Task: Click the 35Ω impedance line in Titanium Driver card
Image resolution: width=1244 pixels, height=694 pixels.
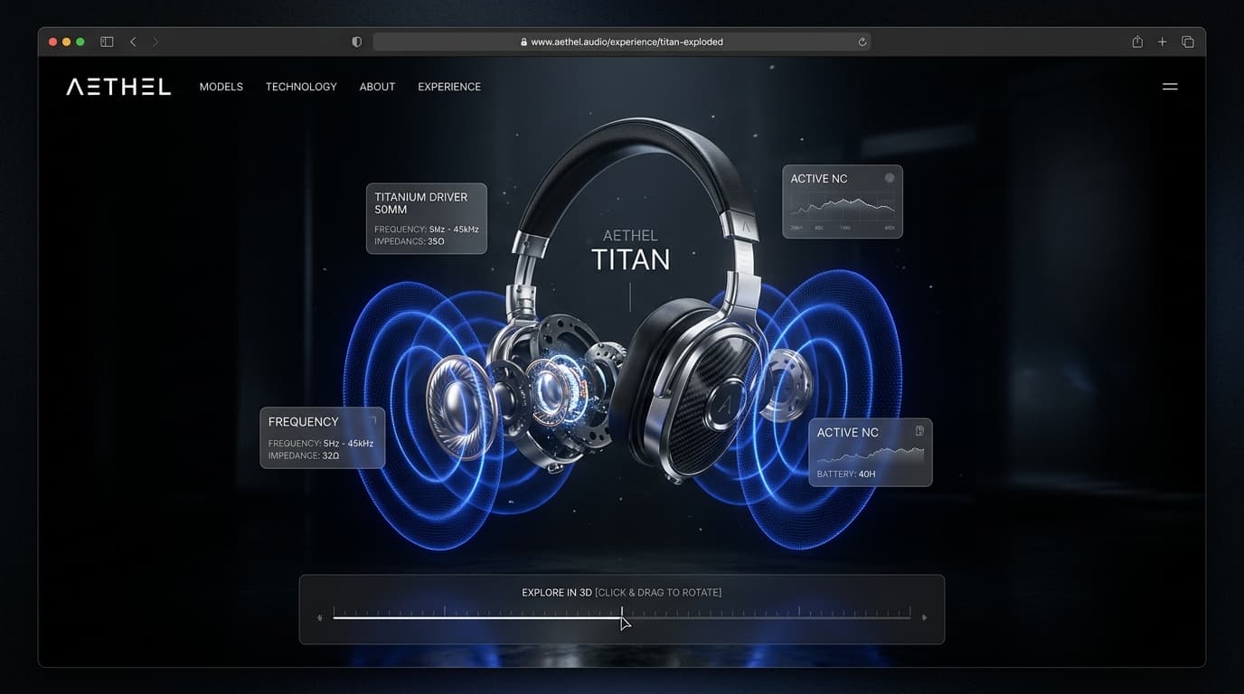Action: 410,242
